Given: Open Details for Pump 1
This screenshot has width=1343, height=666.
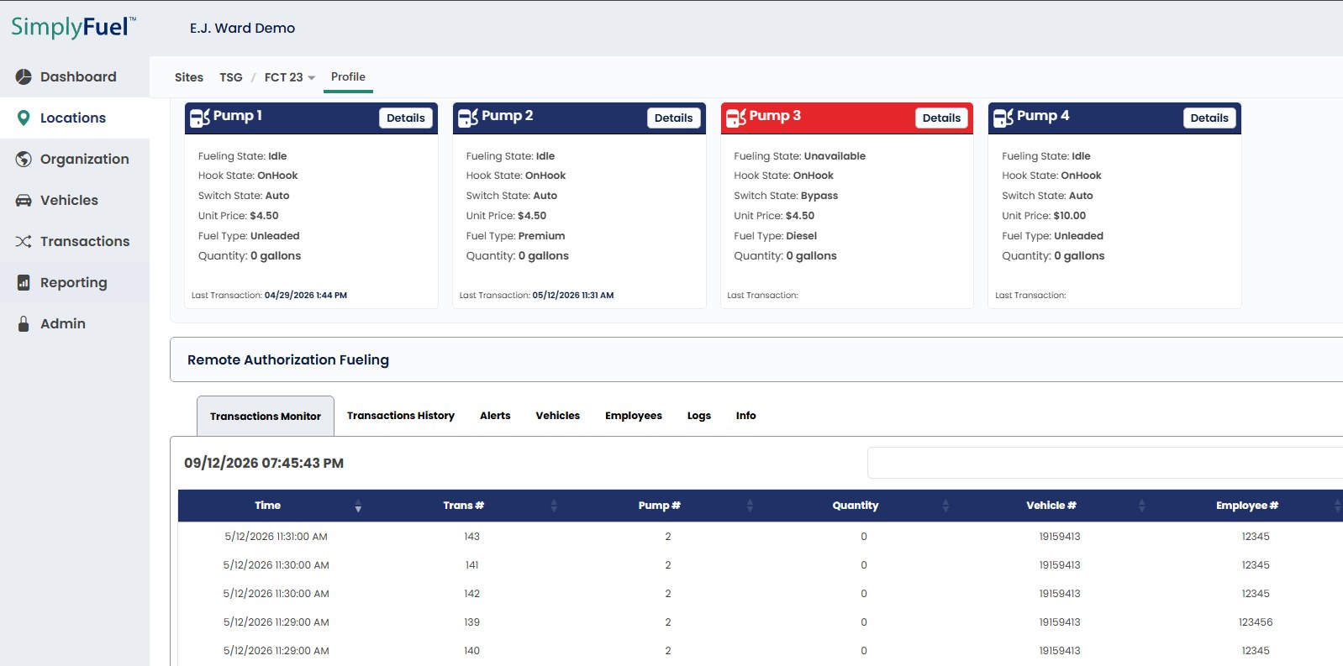Looking at the screenshot, I should [x=406, y=118].
